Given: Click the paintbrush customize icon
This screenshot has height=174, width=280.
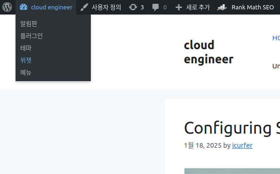Looking at the screenshot, I should tap(84, 8).
